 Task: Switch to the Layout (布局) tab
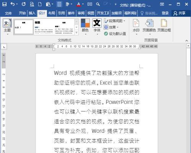pyautogui.click(x=52, y=13)
